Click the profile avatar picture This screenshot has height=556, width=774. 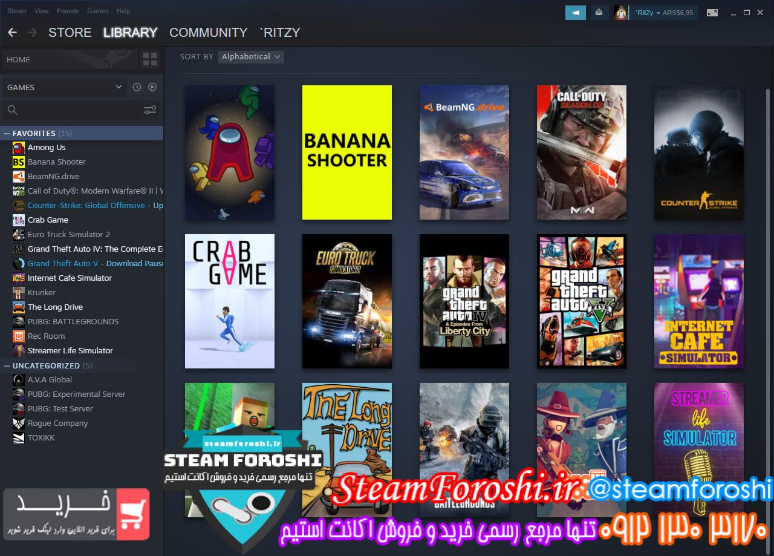(x=620, y=12)
